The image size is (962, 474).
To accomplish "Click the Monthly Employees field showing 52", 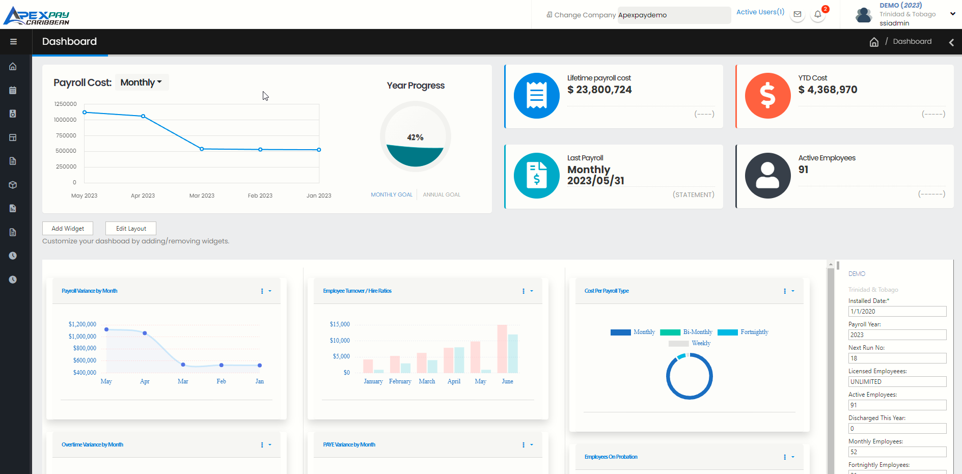I will pyautogui.click(x=897, y=452).
